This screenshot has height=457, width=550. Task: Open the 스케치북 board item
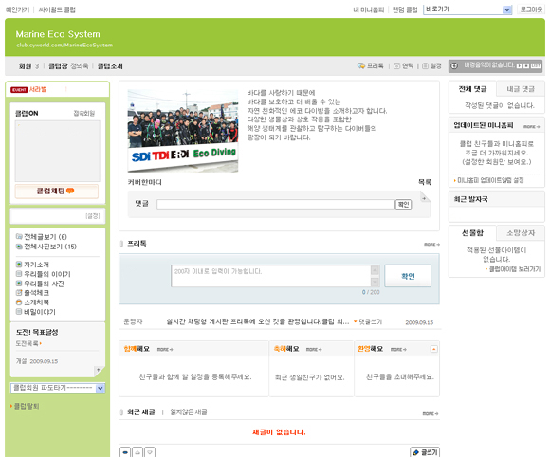tap(32, 302)
